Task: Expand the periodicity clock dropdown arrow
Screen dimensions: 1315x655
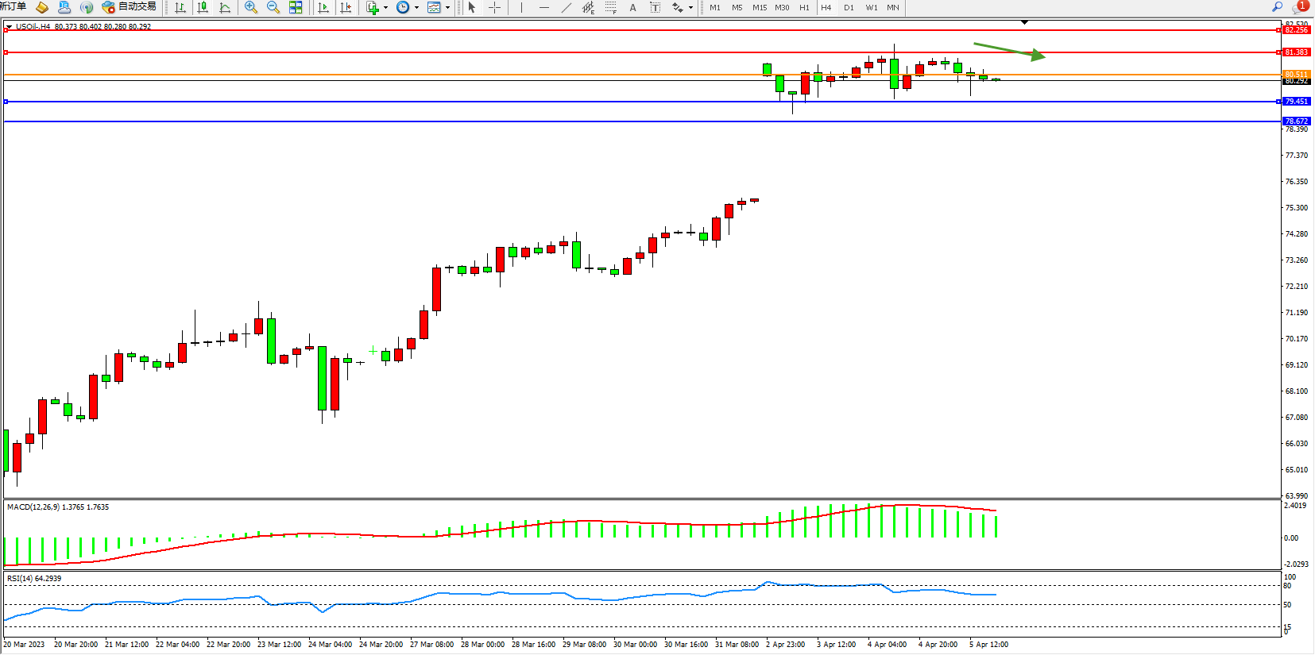Action: click(416, 8)
